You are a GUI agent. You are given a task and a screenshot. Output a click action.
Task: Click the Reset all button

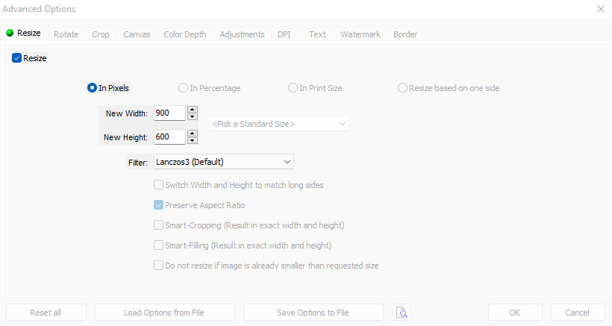click(46, 313)
